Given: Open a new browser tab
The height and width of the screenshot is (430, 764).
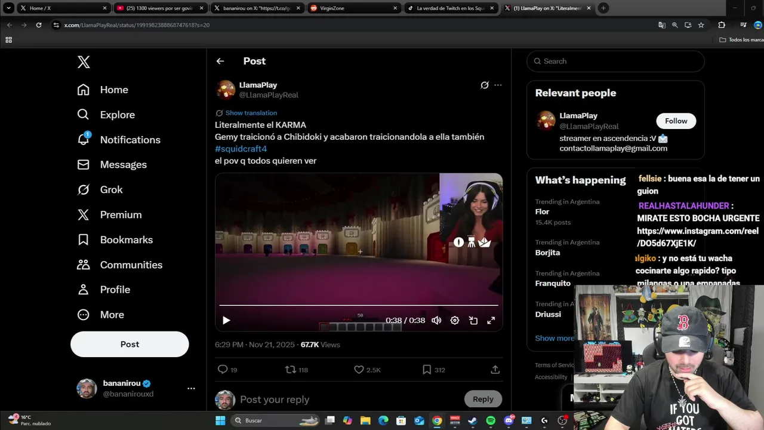Looking at the screenshot, I should 603,8.
